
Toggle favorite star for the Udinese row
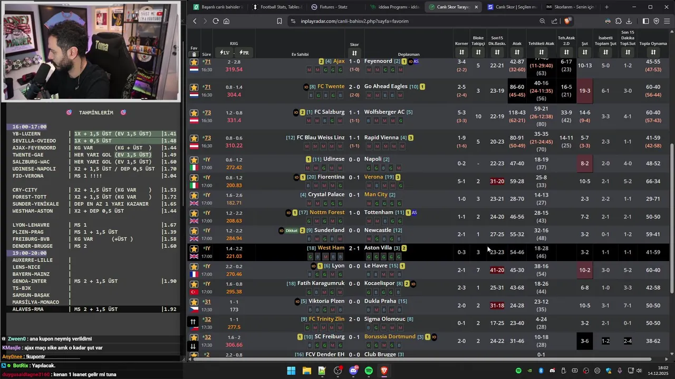194,160
